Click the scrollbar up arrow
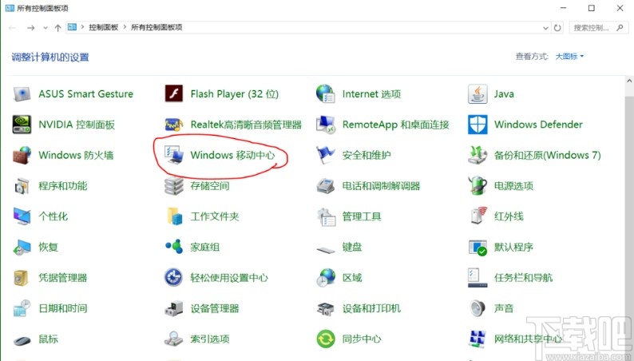This screenshot has height=361, width=634. point(629,81)
